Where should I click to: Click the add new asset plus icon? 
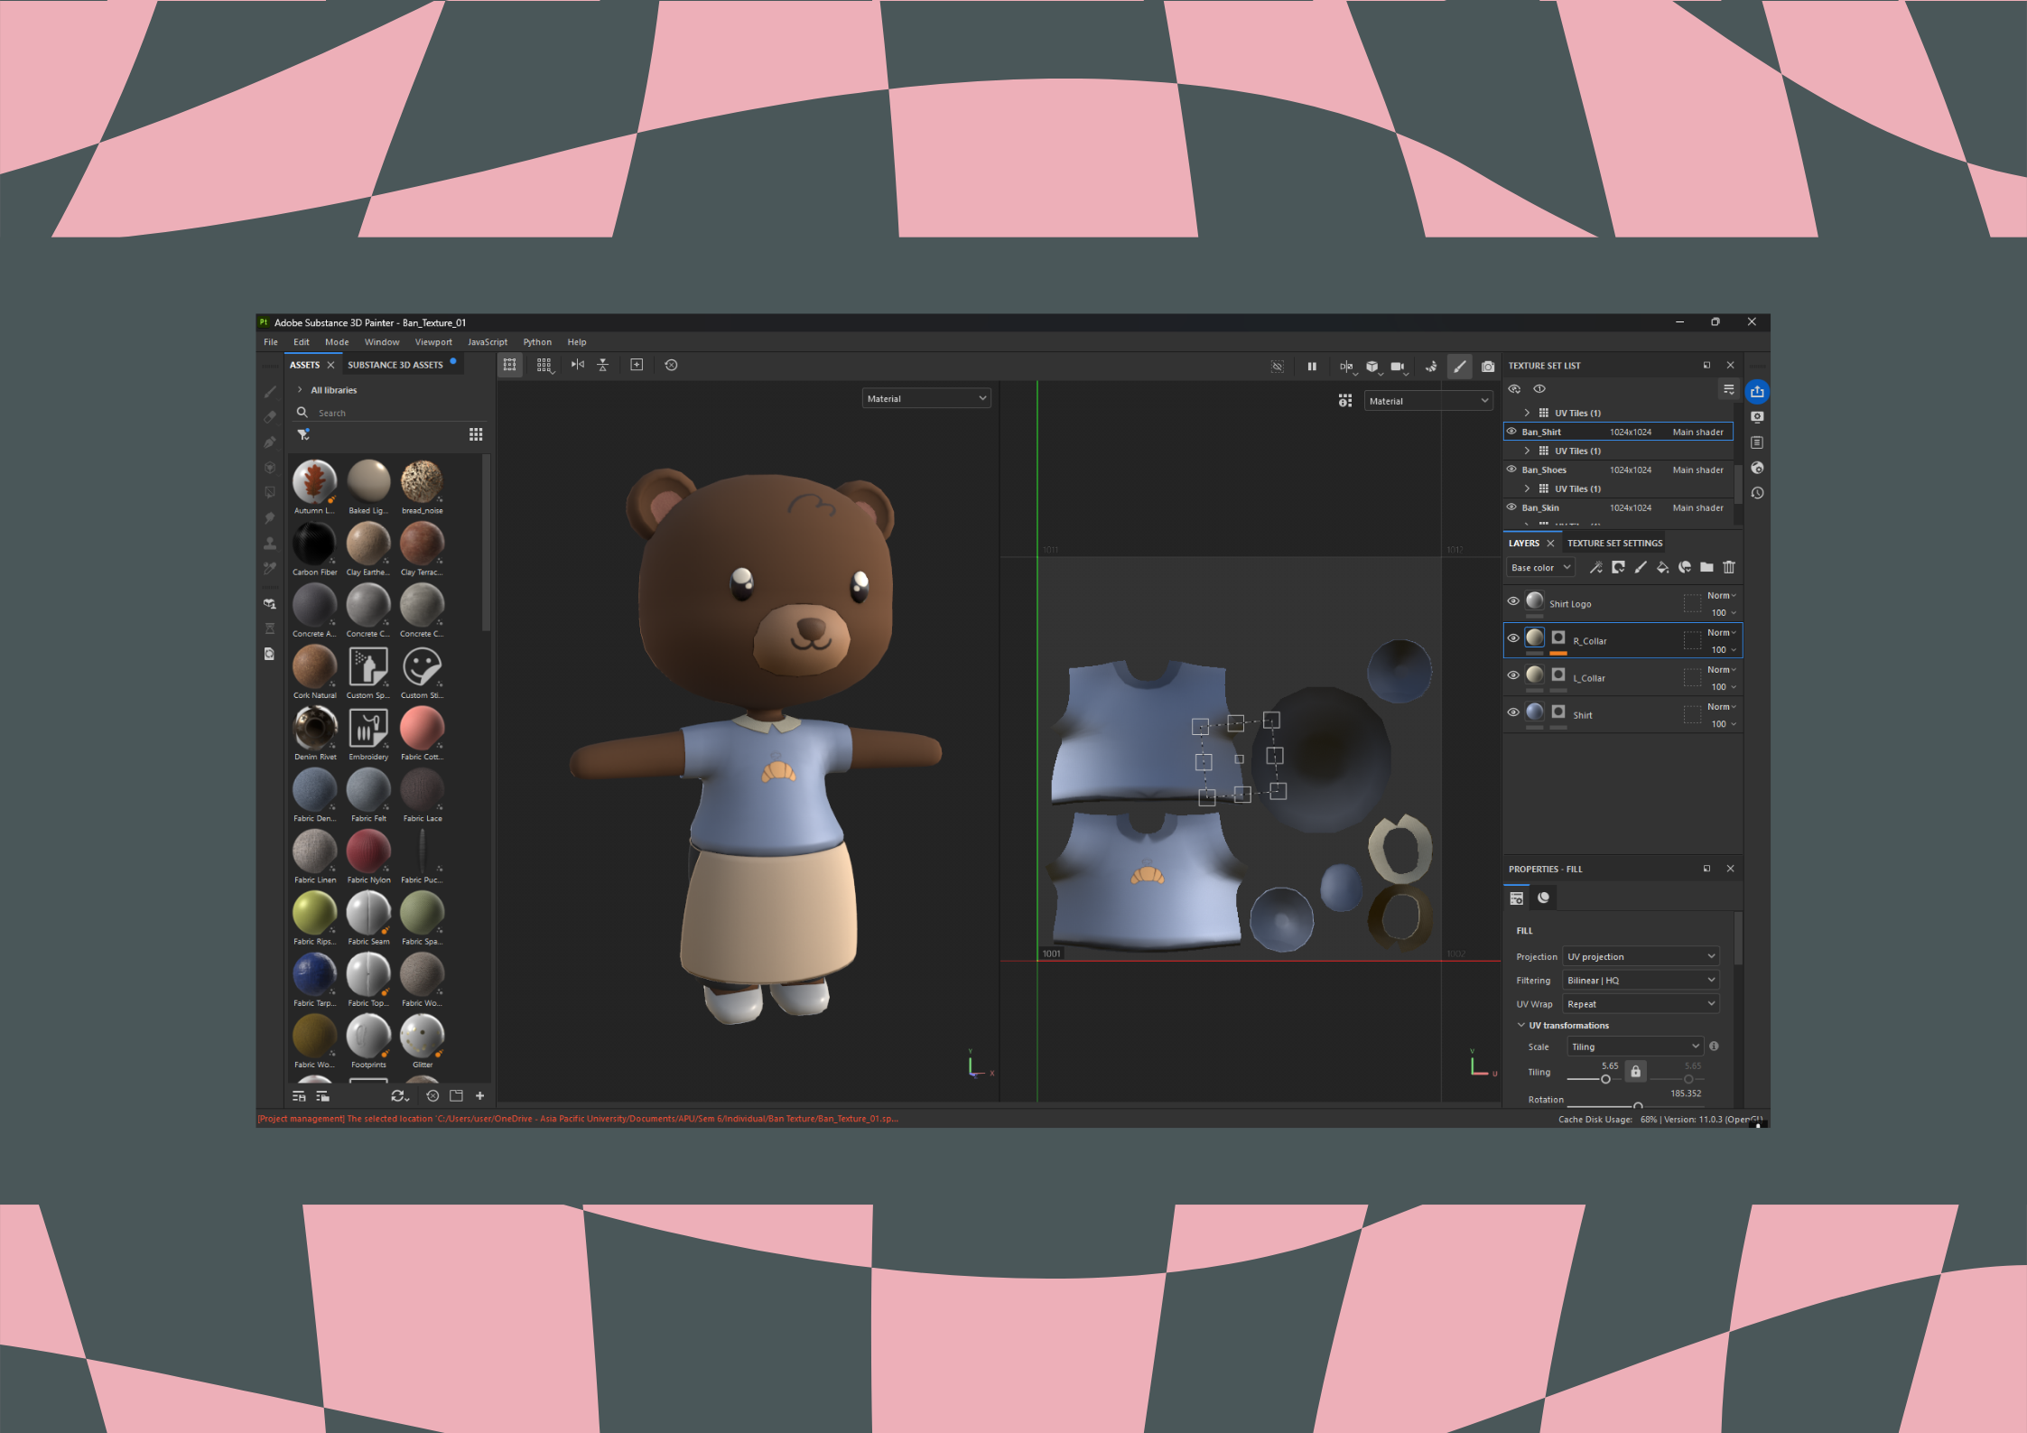coord(480,1096)
